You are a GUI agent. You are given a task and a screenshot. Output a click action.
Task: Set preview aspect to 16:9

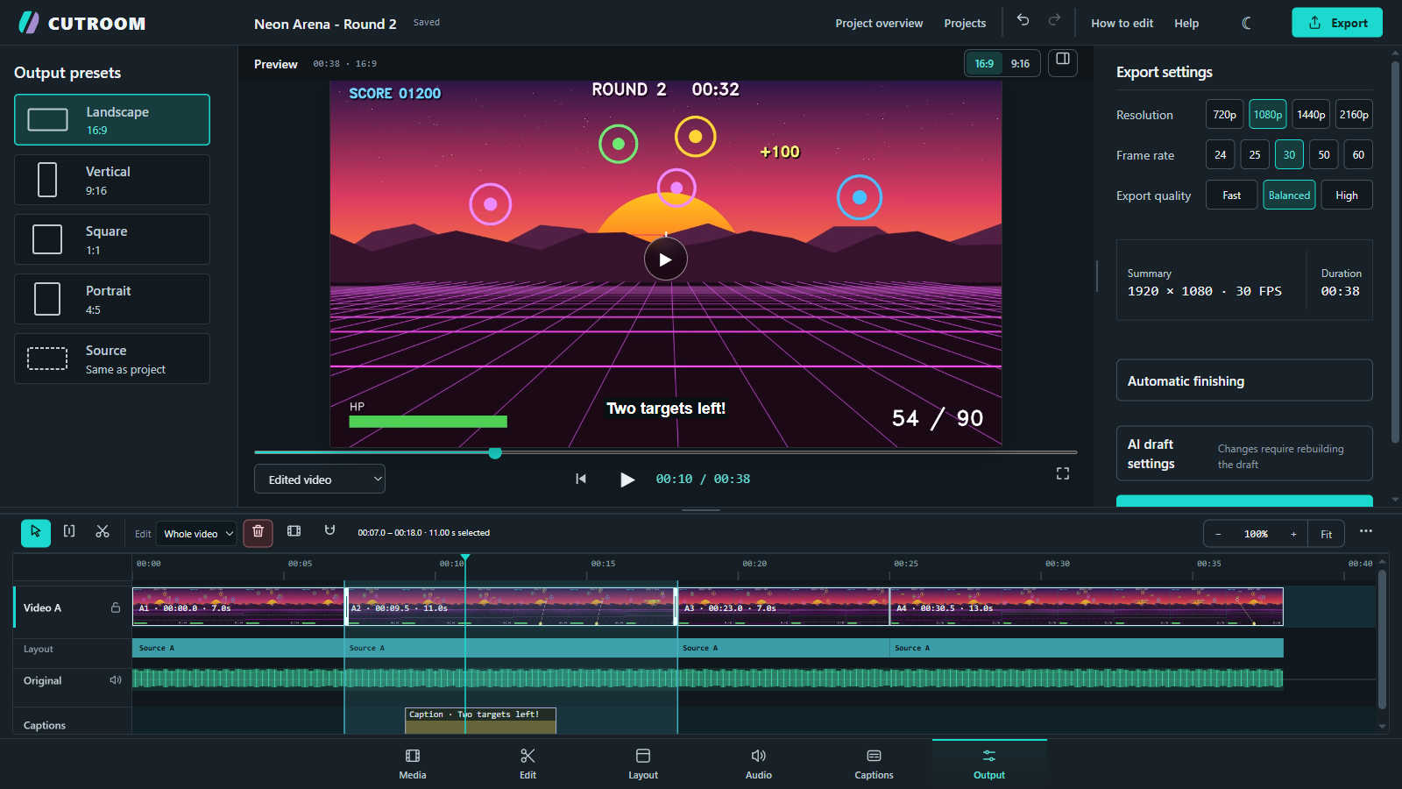[985, 63]
